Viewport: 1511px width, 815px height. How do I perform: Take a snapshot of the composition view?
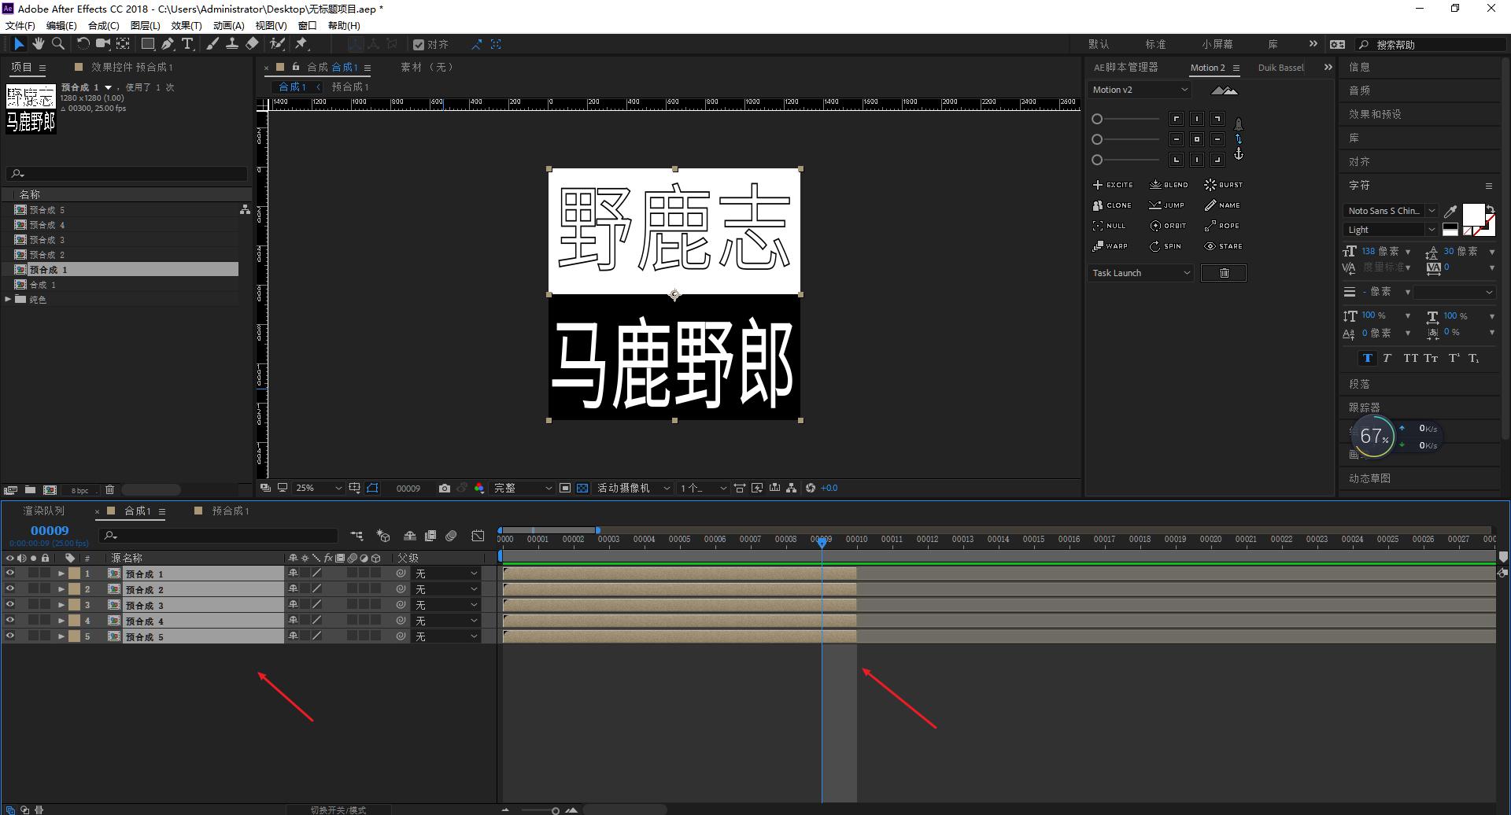coord(445,488)
